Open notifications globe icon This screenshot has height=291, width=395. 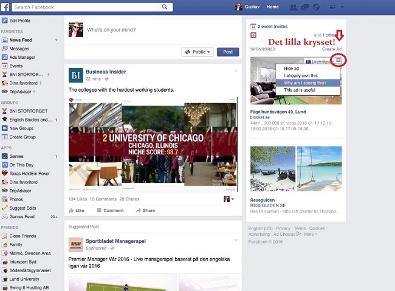click(316, 7)
